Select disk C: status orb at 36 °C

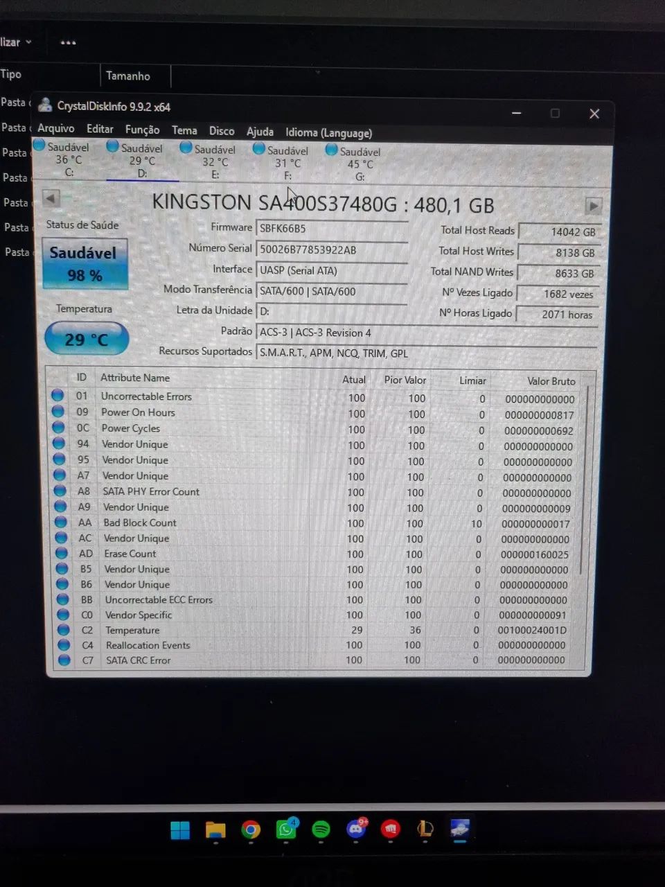pyautogui.click(x=39, y=146)
